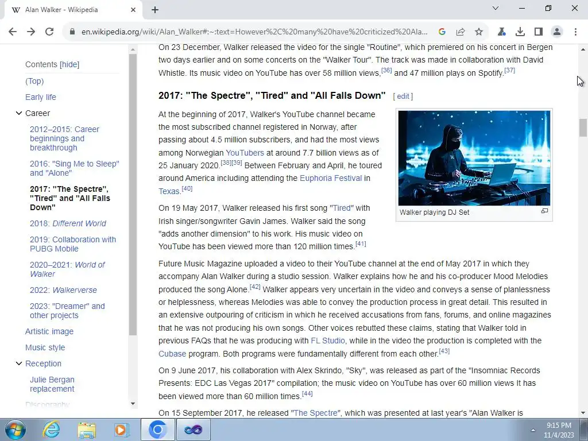Open citation reference 40
588x441 pixels.
(187, 188)
